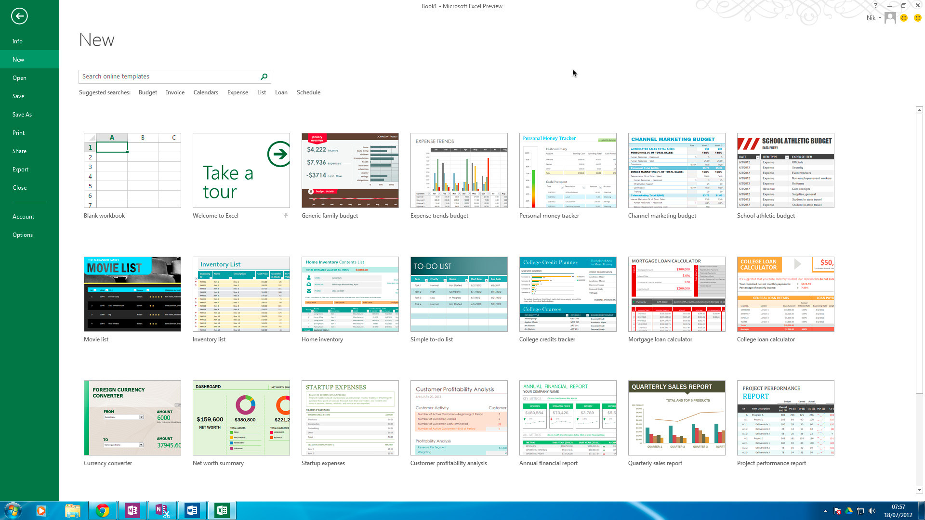Select the Mortgage loan calculator template
The height and width of the screenshot is (520, 925).
[x=677, y=294]
